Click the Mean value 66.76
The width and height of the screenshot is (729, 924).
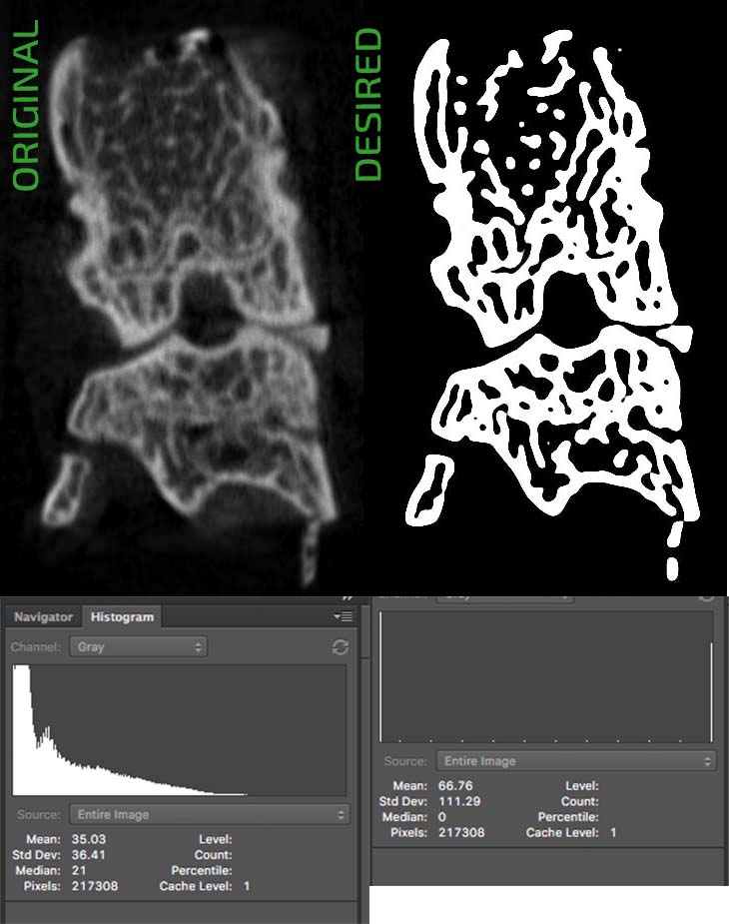[x=455, y=785]
